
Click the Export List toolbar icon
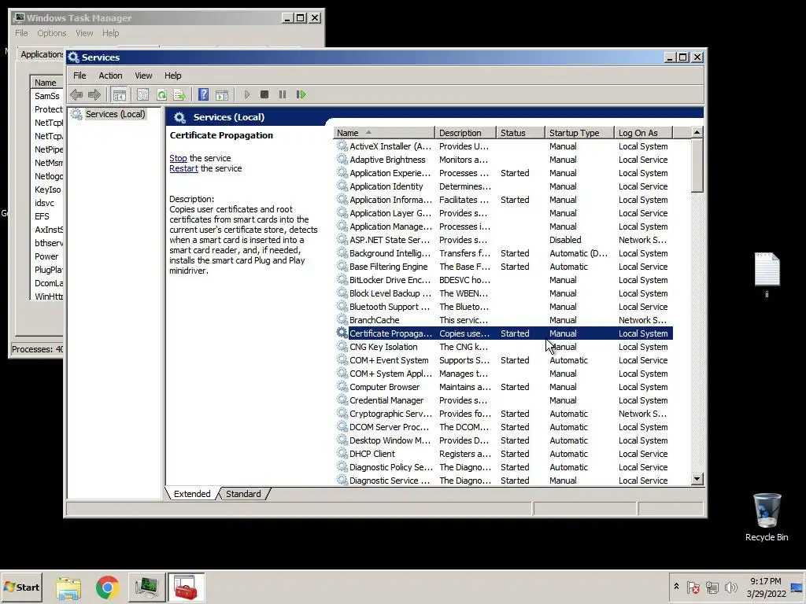(179, 94)
